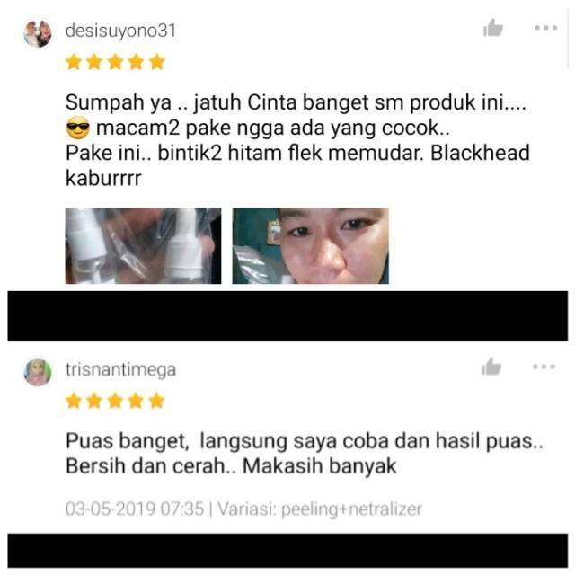575x575 pixels.
Task: Open desisuyono31's profile avatar
Action: 38,34
